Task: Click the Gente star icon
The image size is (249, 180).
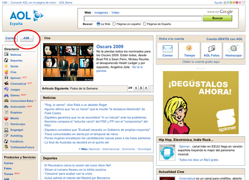Action: click(6, 66)
